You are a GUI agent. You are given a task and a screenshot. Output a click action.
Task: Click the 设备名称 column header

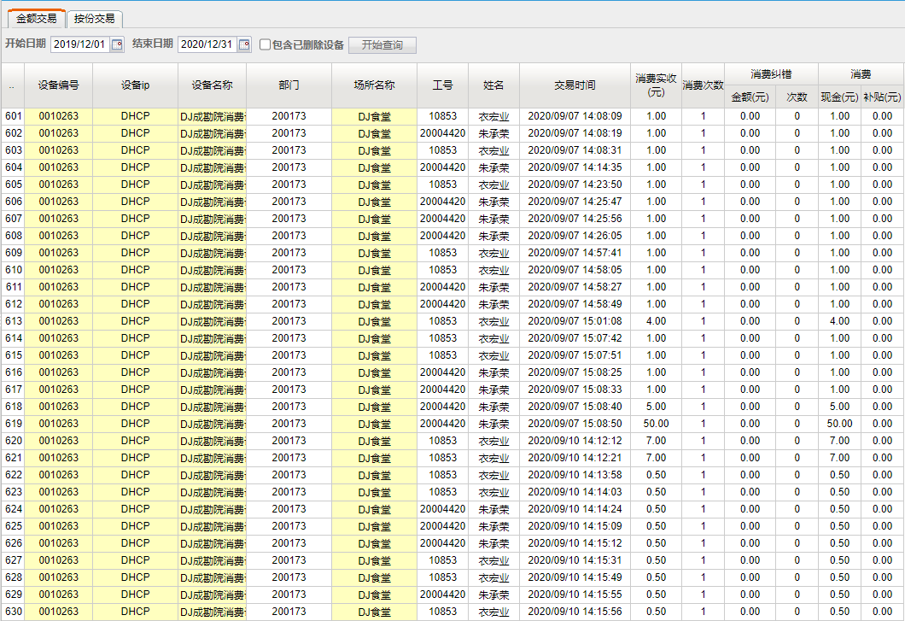coord(212,85)
